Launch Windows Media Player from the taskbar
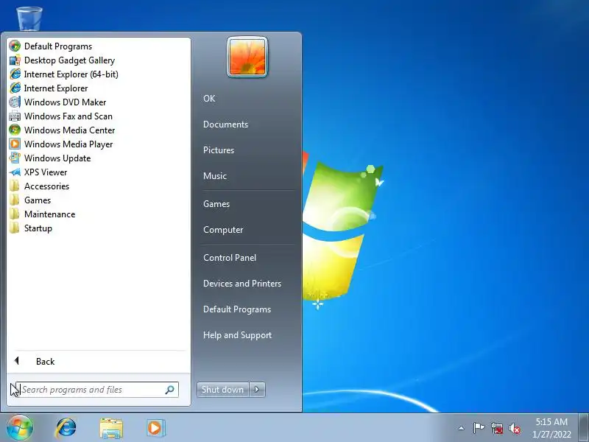Viewport: 589px width, 442px height. coord(155,428)
